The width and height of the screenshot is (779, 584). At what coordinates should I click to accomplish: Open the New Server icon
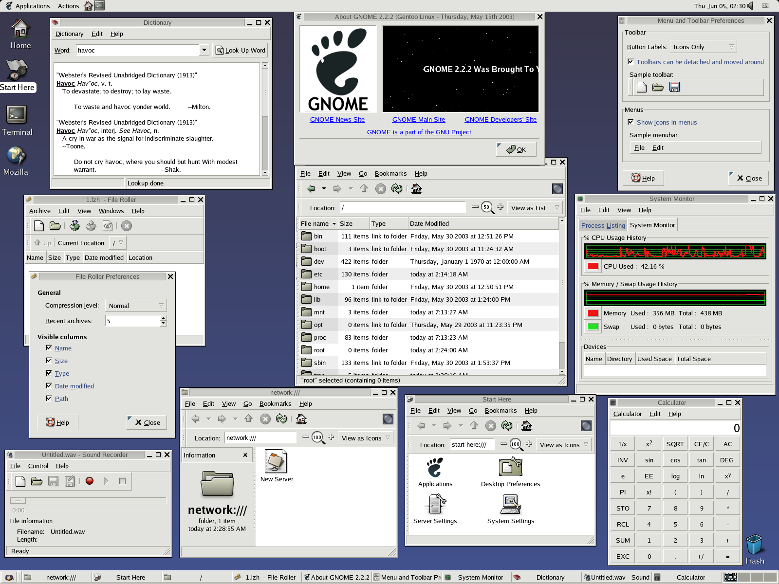pos(276,462)
